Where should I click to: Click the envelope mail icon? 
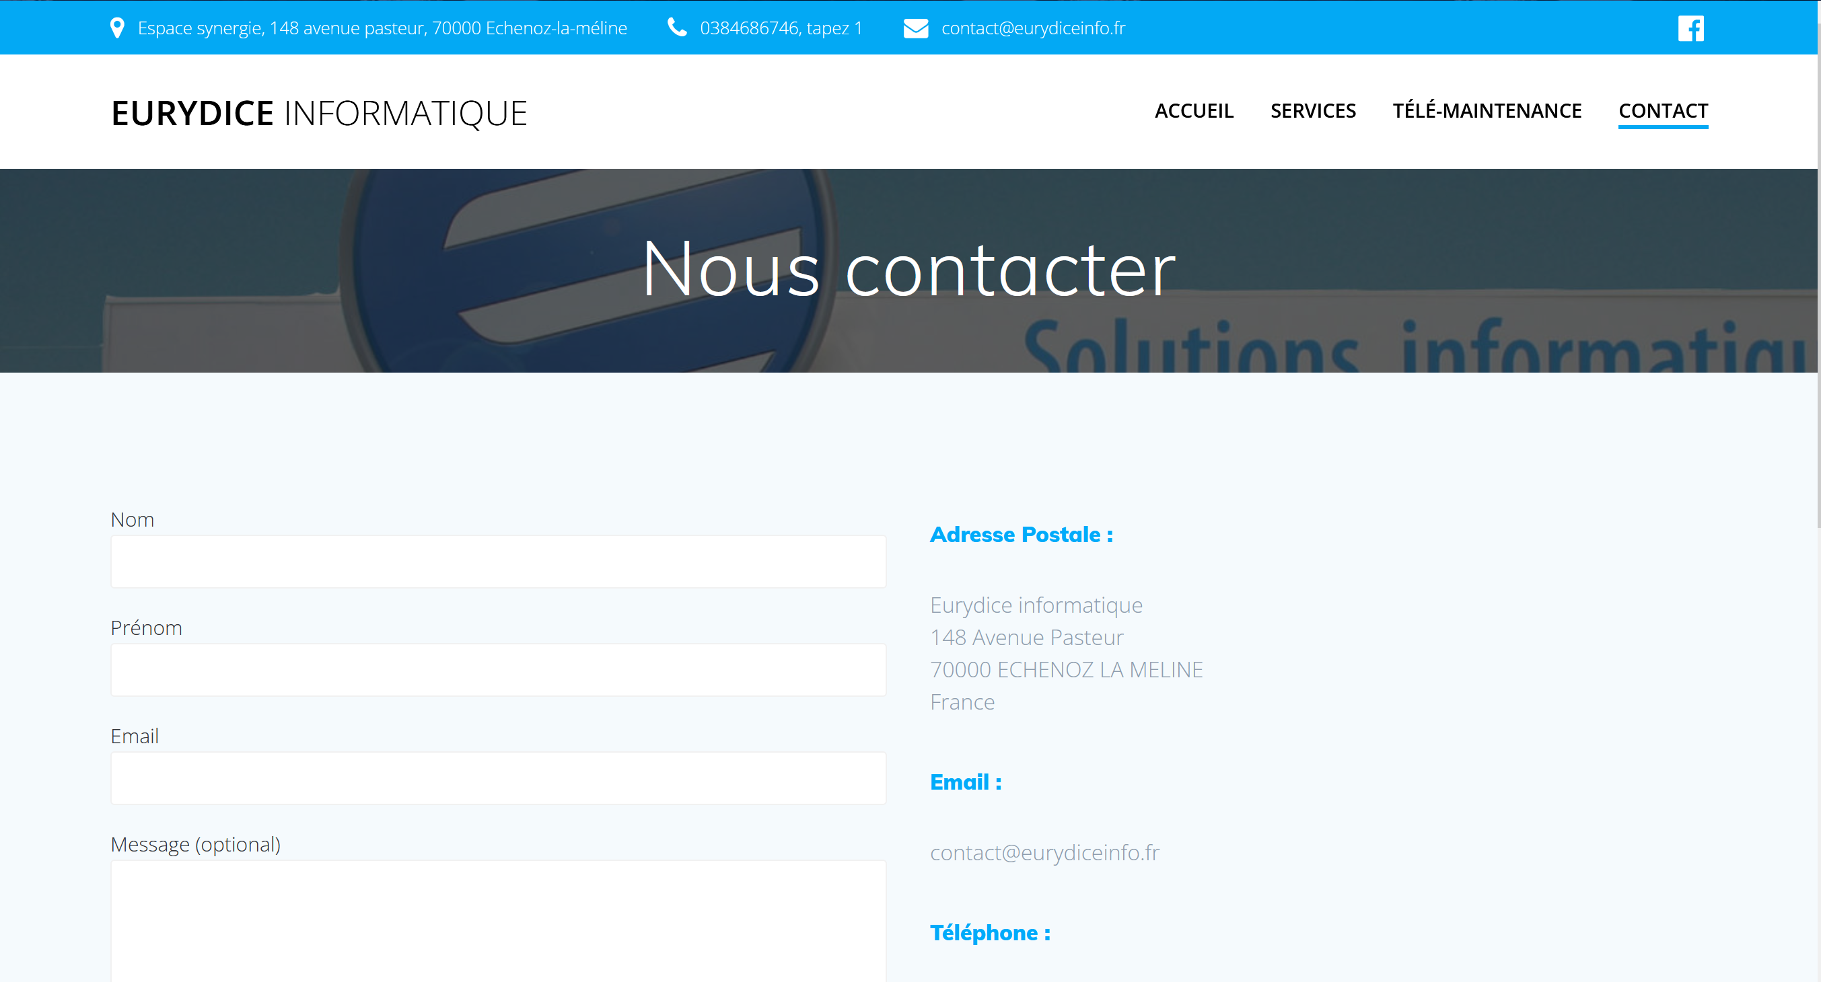tap(915, 28)
